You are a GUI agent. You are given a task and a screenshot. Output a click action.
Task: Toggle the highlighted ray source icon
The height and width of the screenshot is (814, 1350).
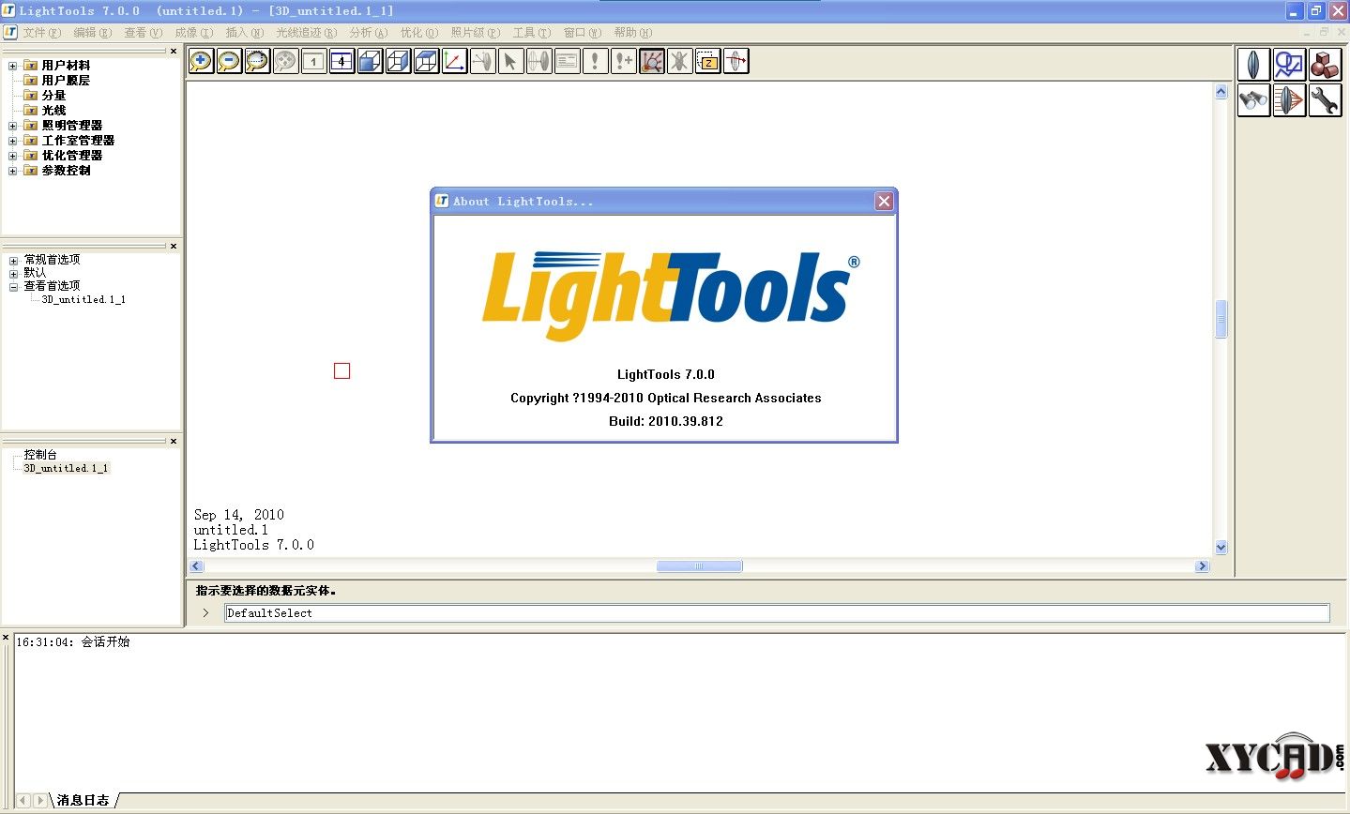651,62
